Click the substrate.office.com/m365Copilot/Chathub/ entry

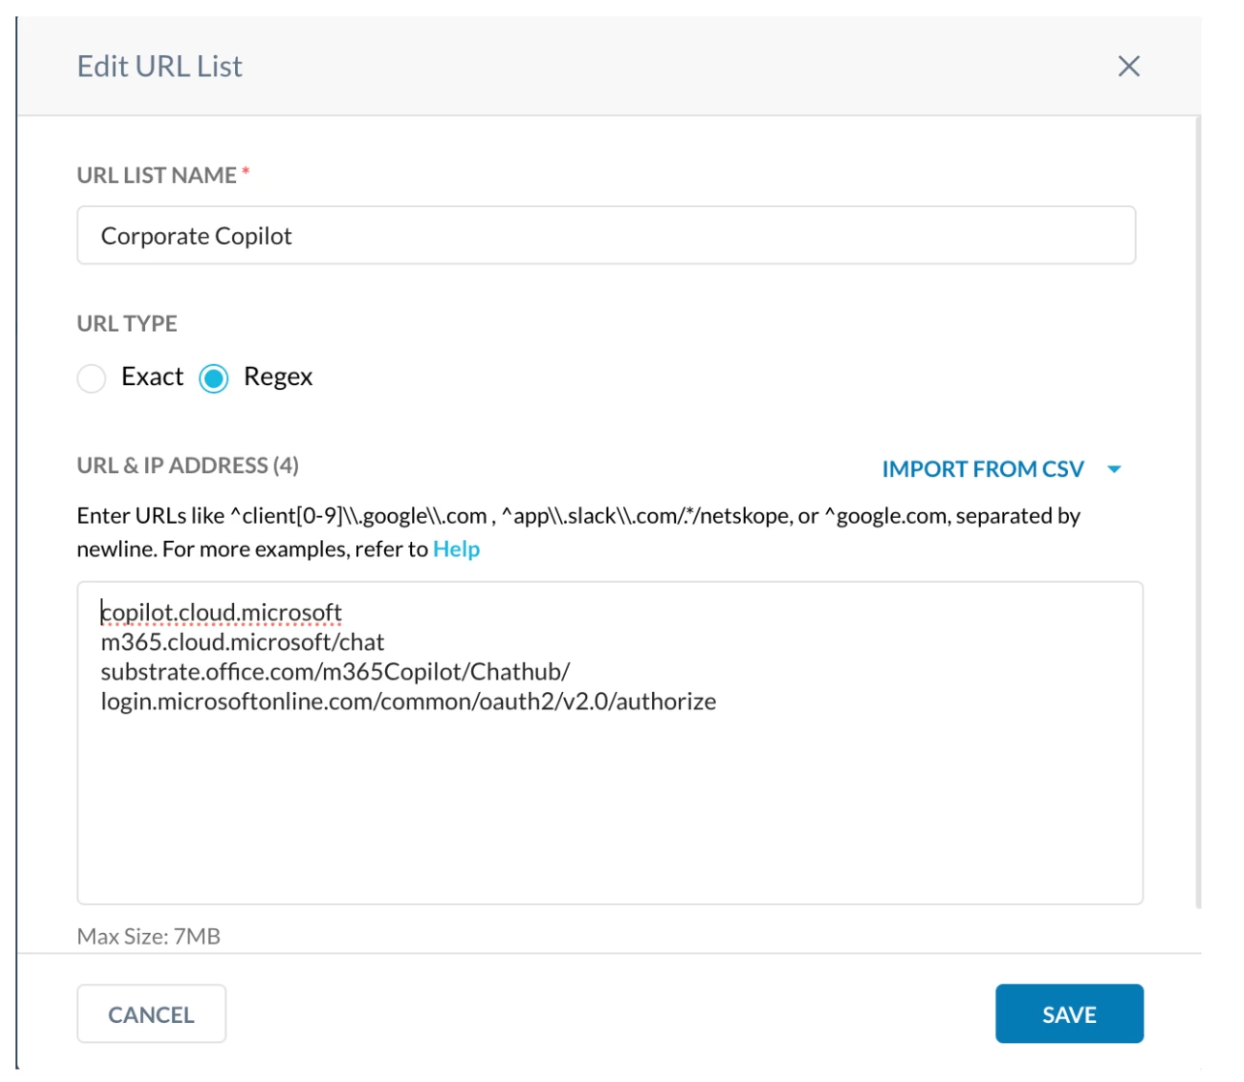coord(336,672)
